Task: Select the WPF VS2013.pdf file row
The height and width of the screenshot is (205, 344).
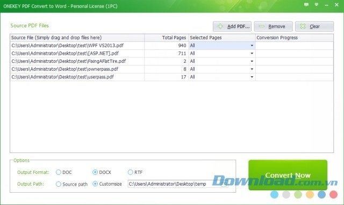Action: tap(172, 46)
